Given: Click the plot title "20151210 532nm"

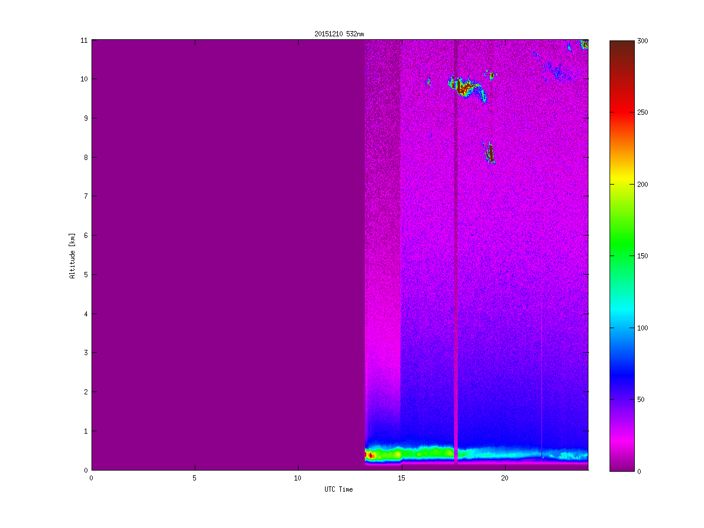Looking at the screenshot, I should pyautogui.click(x=334, y=34).
